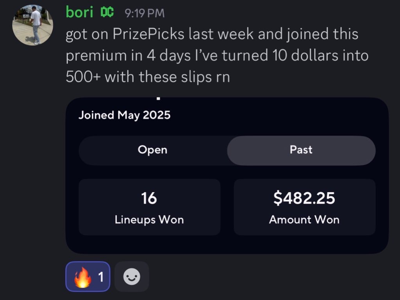Switch to the Past lineups tab
The image size is (400, 300).
click(x=301, y=150)
